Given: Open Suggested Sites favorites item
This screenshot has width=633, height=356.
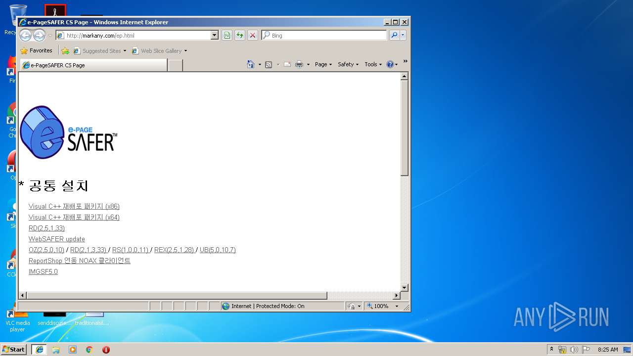Looking at the screenshot, I should pos(99,50).
